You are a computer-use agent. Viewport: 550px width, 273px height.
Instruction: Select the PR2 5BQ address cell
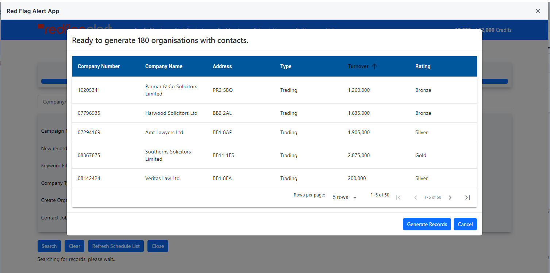point(223,90)
